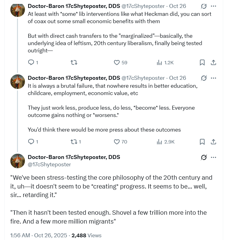Repost the second tweet with 1 repost
This screenshot has width=228, height=240.
pos(74,142)
